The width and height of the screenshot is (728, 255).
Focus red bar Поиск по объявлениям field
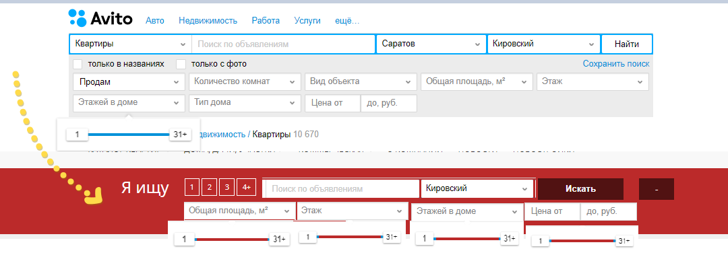click(342, 189)
